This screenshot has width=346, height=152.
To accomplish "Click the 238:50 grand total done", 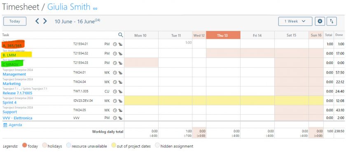I will 339,131.
